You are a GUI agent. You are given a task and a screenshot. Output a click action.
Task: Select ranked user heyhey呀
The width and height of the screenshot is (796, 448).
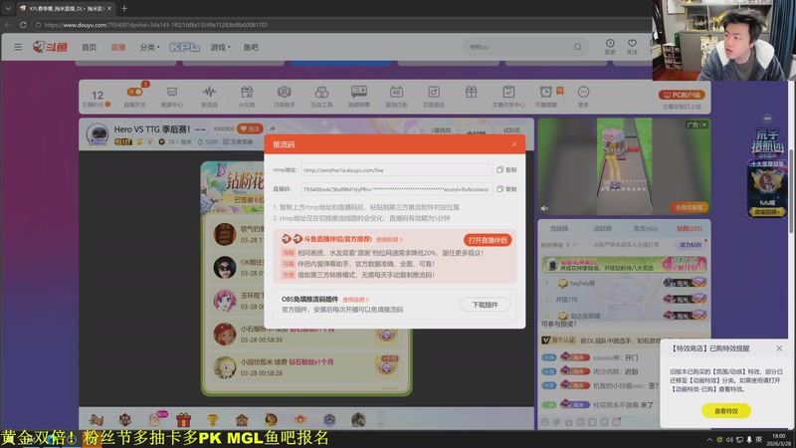[582, 284]
